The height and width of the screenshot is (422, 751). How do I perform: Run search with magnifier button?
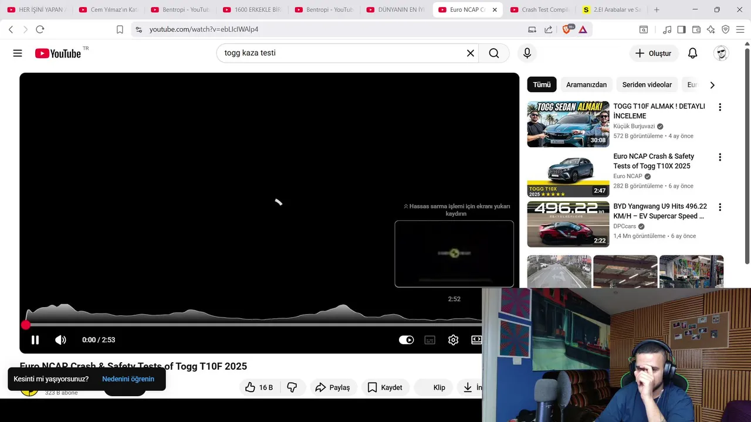tap(494, 53)
